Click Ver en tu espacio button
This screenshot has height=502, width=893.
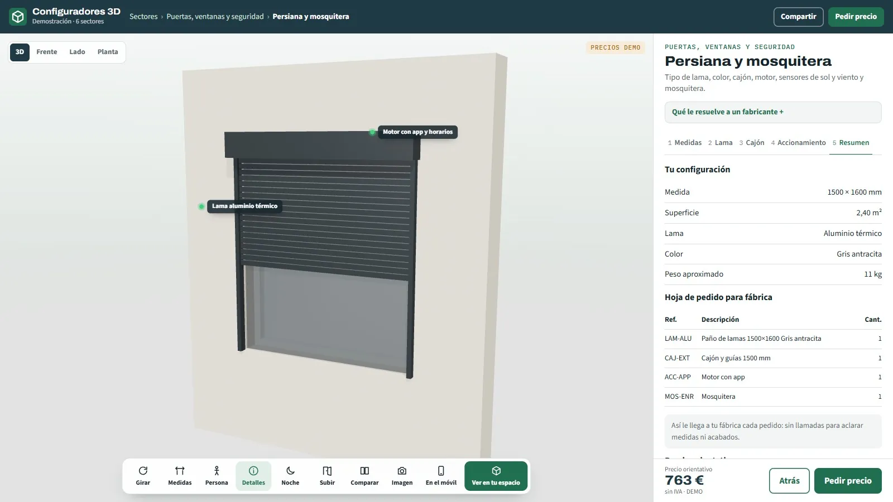click(496, 476)
